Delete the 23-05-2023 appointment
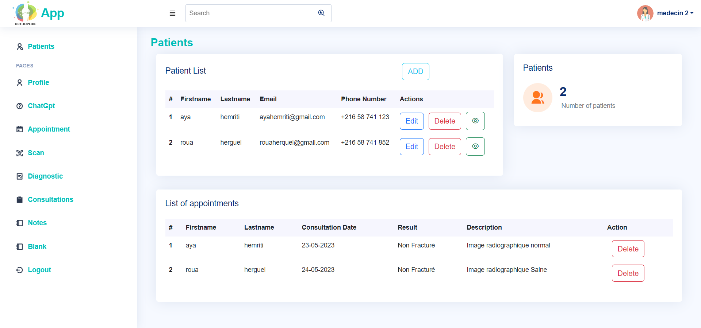This screenshot has width=701, height=328. pyautogui.click(x=628, y=249)
